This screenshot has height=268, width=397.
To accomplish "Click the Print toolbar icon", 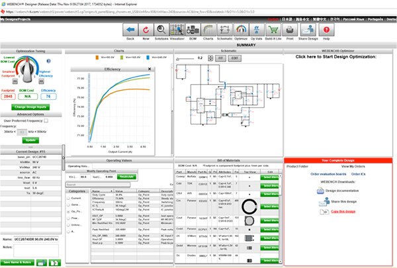I will (288, 28).
